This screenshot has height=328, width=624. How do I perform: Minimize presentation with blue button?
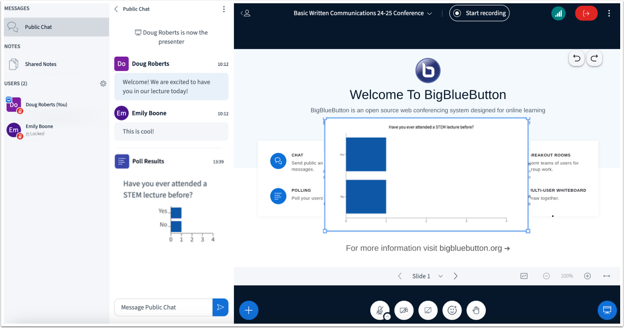click(607, 310)
